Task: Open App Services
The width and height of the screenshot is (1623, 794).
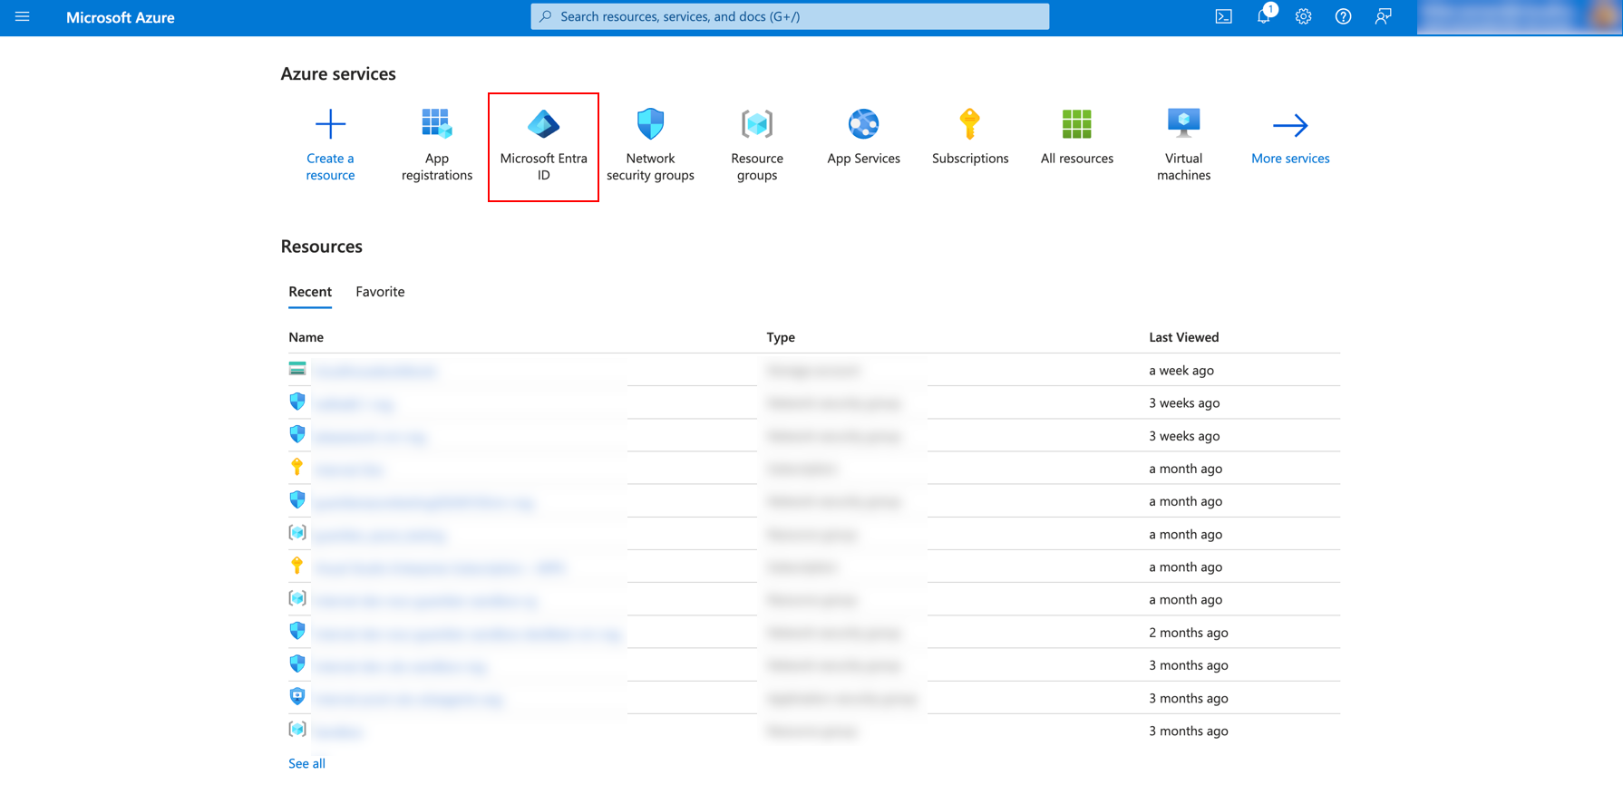Action: tap(863, 138)
